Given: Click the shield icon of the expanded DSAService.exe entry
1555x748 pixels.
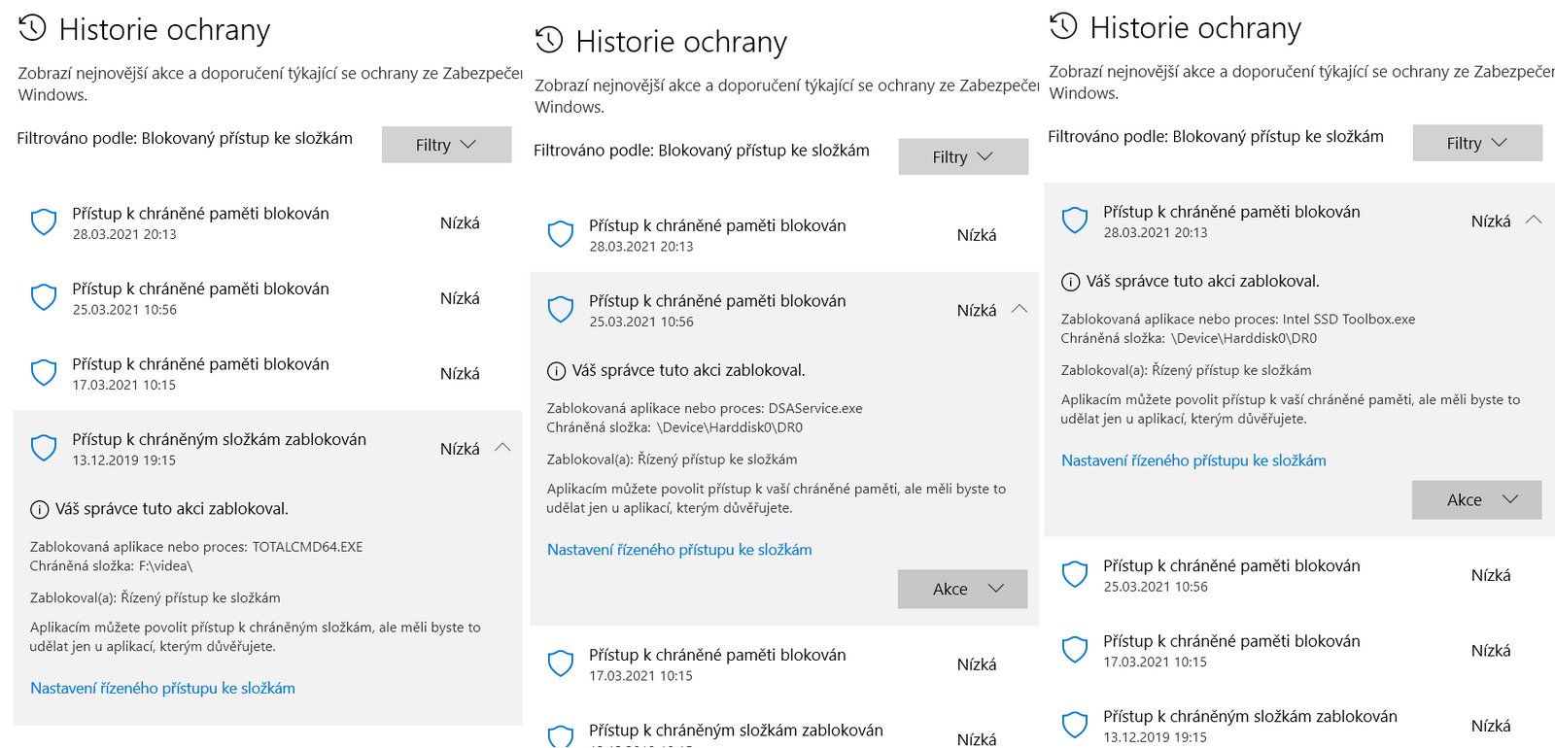Looking at the screenshot, I should tap(561, 310).
